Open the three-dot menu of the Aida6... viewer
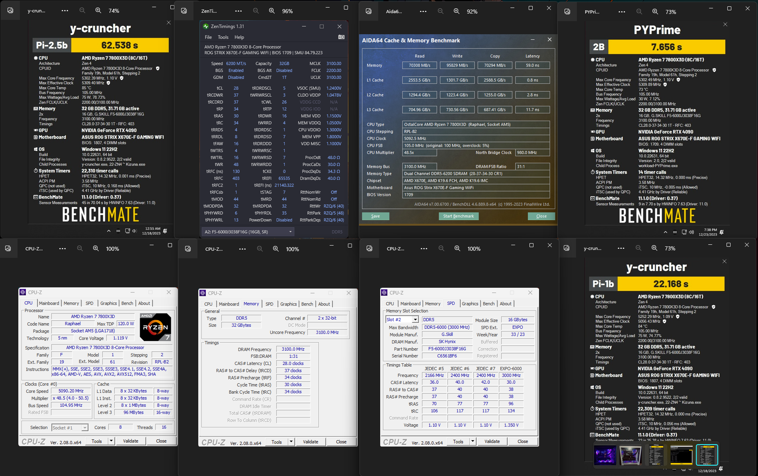This screenshot has height=476, width=758. [423, 11]
